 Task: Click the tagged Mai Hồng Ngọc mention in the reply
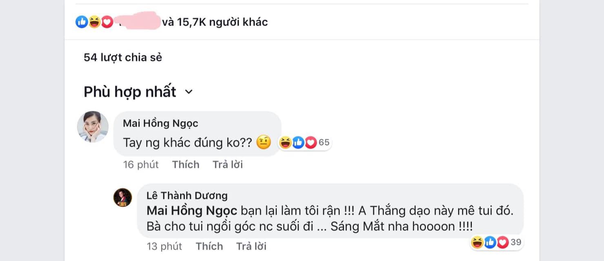[x=192, y=211]
